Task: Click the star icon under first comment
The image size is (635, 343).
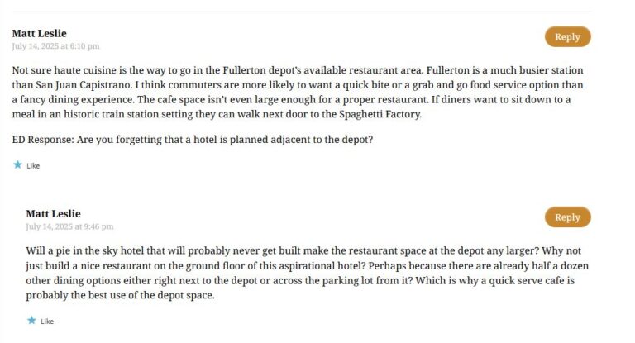Action: pyautogui.click(x=17, y=164)
